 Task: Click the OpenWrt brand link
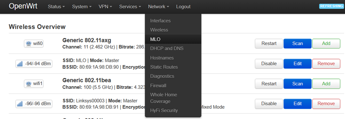click(x=23, y=6)
